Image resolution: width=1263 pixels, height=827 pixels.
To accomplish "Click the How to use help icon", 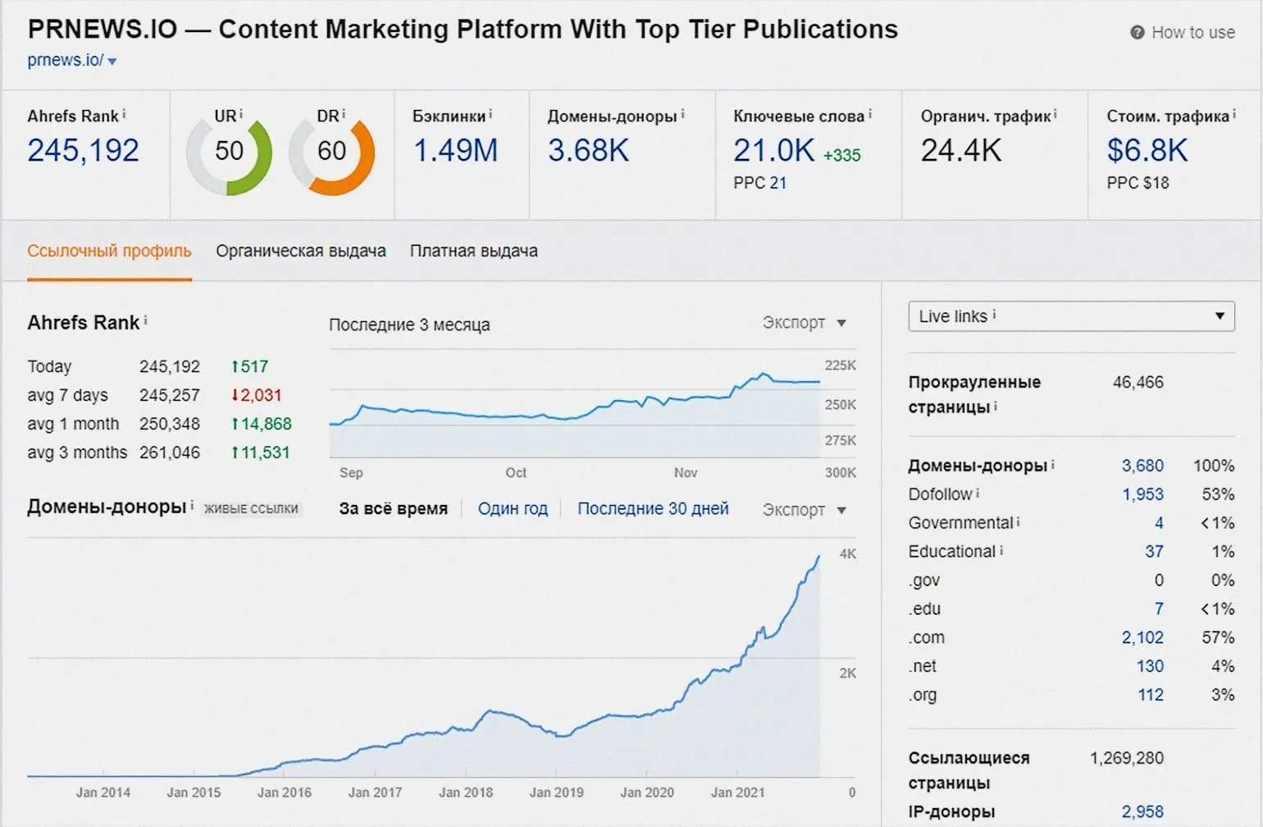I will [x=1137, y=33].
